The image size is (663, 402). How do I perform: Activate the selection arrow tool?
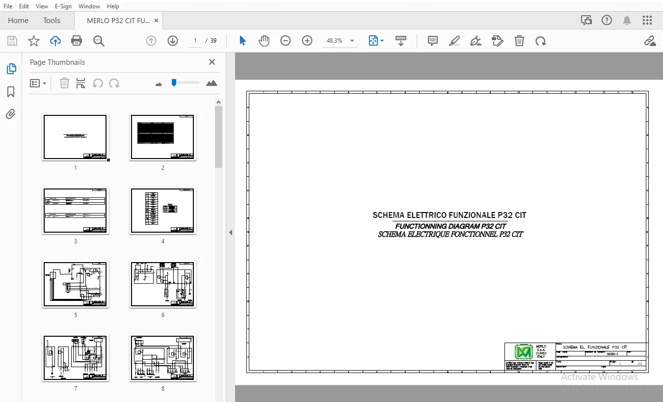click(242, 41)
